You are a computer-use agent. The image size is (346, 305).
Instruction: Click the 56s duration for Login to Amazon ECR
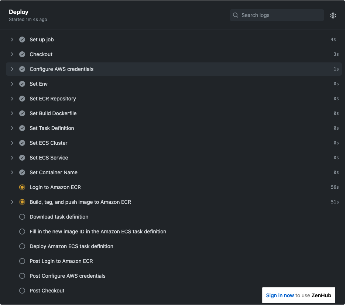coord(335,187)
